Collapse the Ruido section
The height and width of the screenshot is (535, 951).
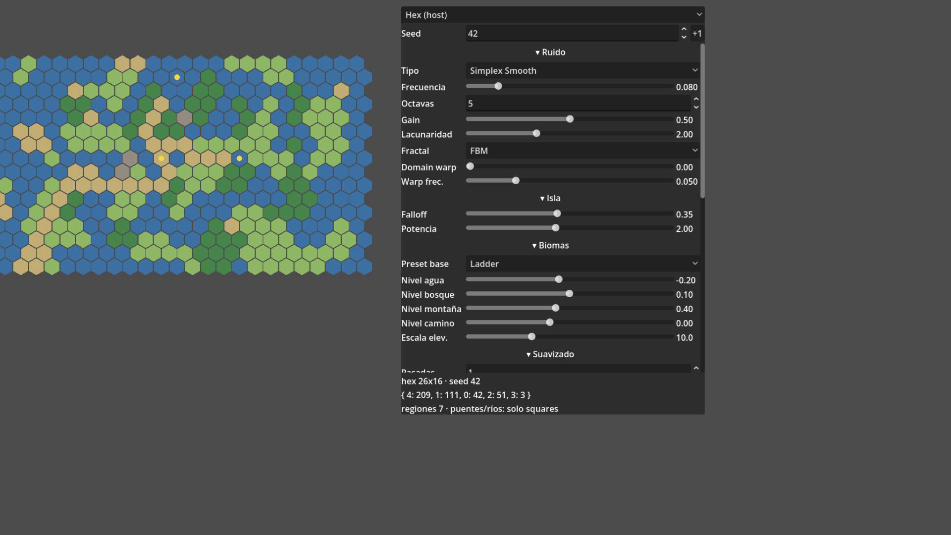550,52
